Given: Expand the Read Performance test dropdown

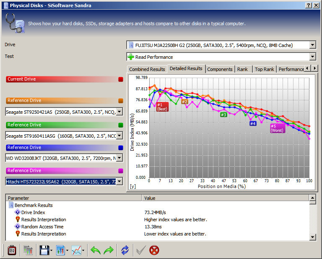Looking at the screenshot, I should [x=312, y=57].
